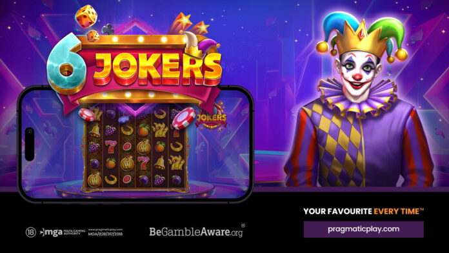The width and height of the screenshot is (449, 253).
Task: Click the jester hat on the logo sign
Action: tap(201, 44)
